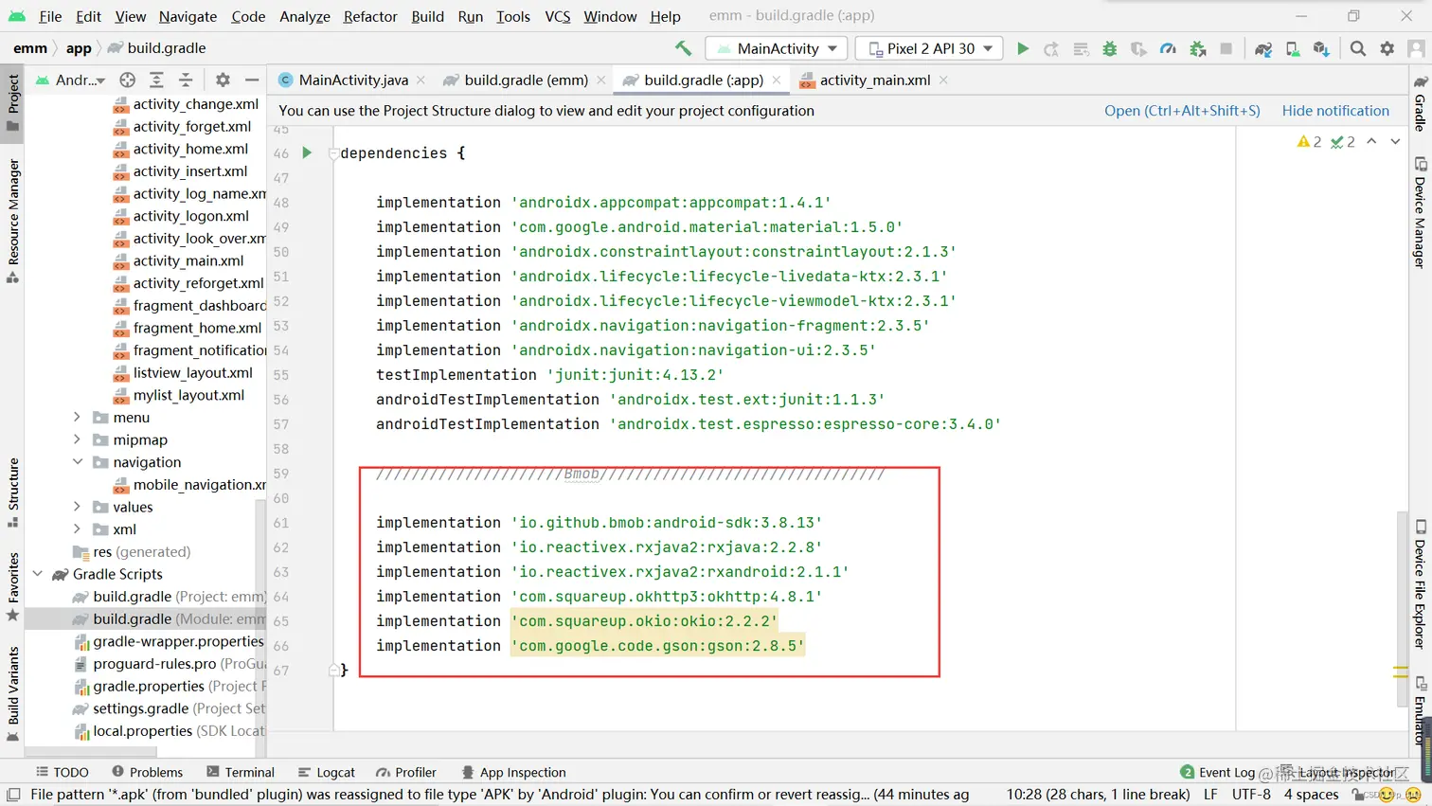Click the Stop run square icon
The image size is (1432, 806).
tap(1226, 48)
